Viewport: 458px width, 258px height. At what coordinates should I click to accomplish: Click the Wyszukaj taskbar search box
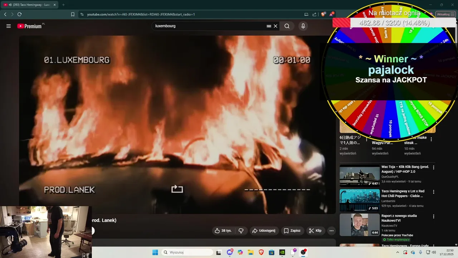[x=186, y=252]
